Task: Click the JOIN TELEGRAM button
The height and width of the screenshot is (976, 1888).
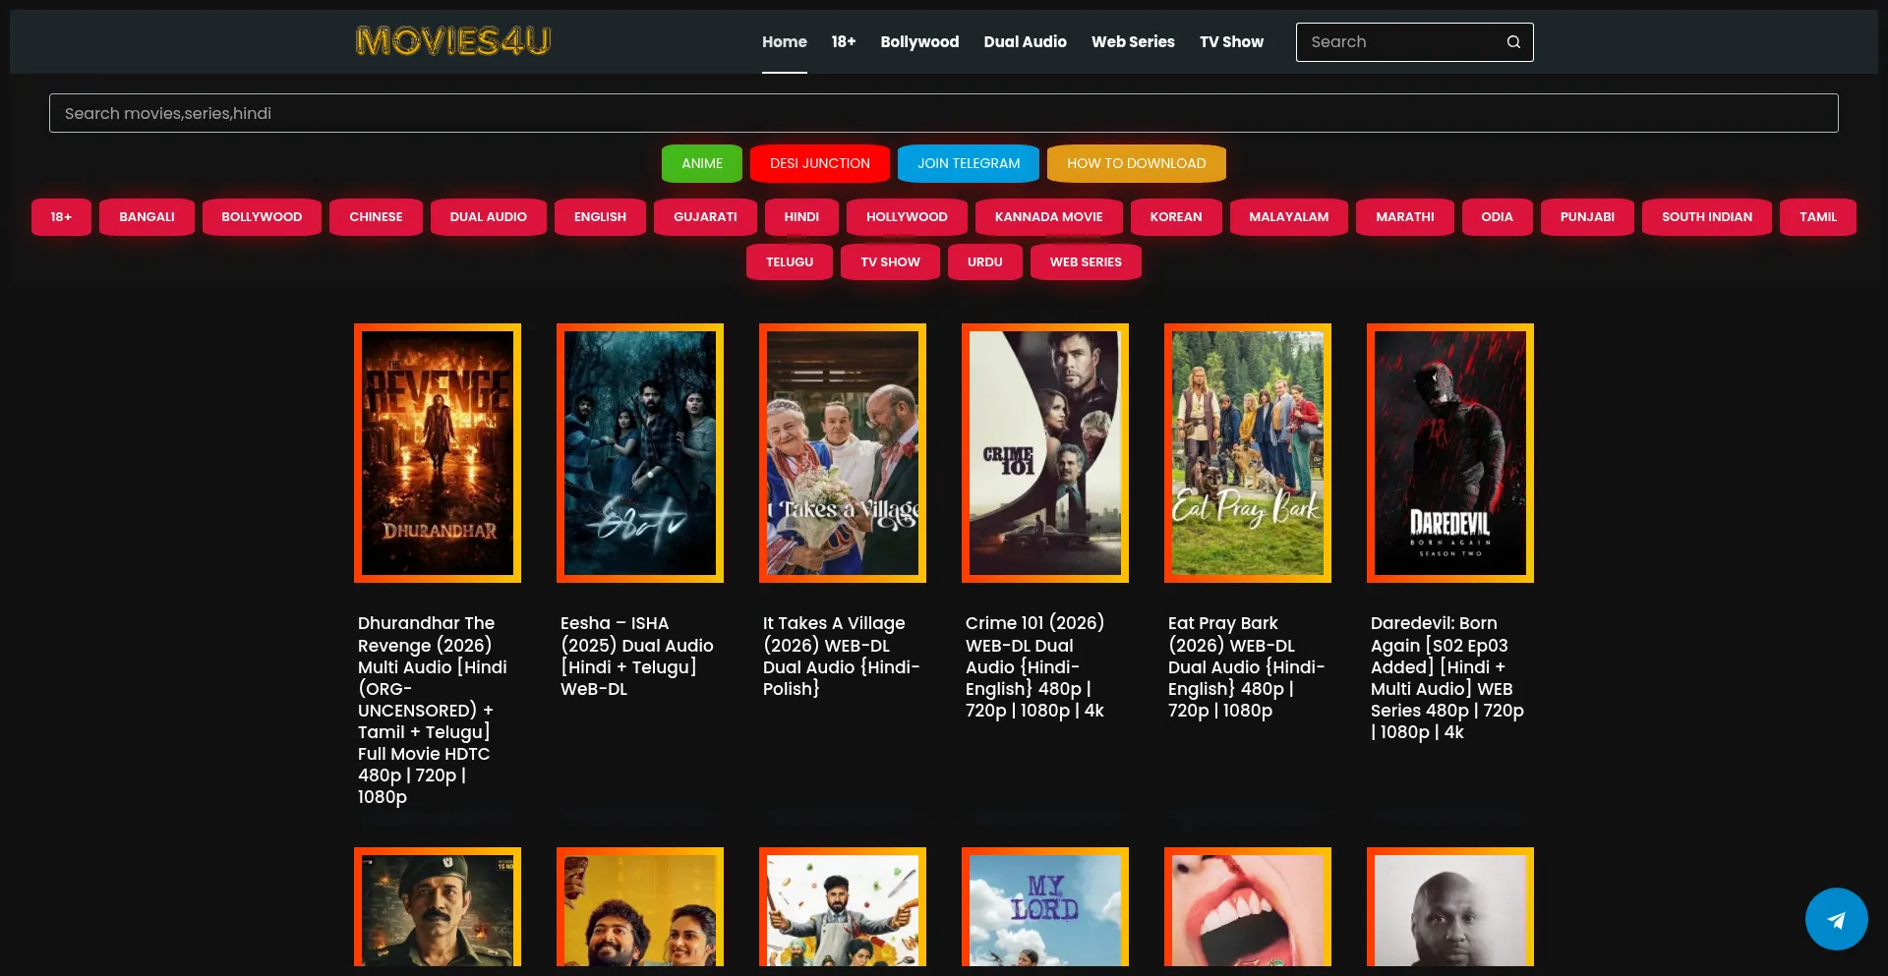Action: click(969, 163)
